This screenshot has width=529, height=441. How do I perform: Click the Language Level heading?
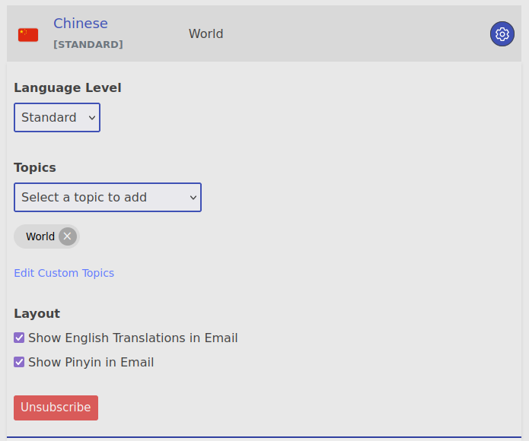[68, 88]
